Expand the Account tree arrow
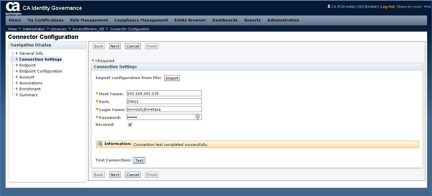432x196 pixels. (x=17, y=77)
